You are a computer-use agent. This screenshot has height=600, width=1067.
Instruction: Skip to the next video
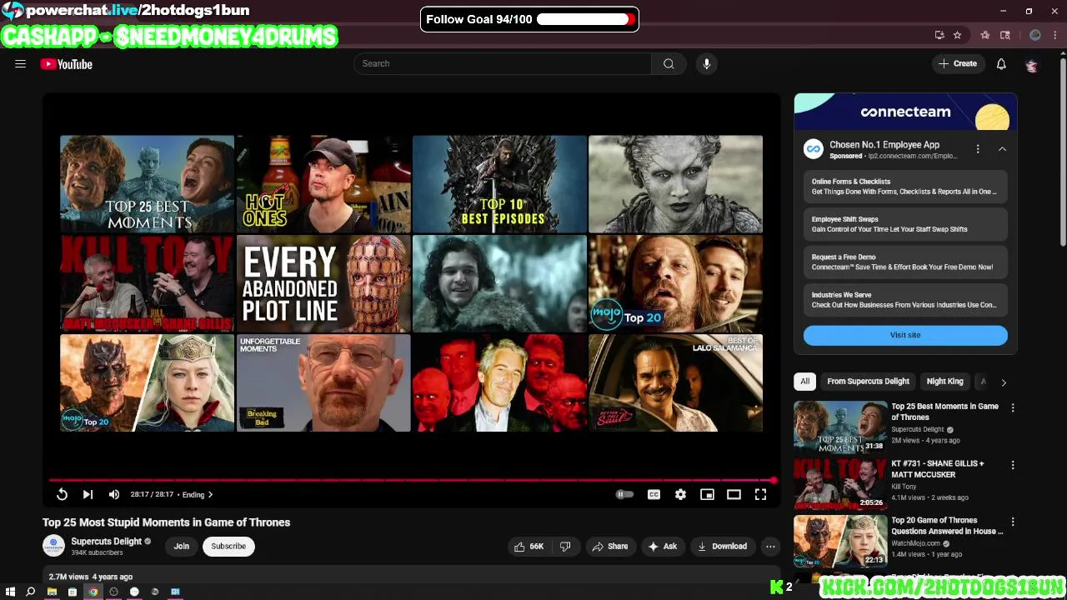coord(88,494)
